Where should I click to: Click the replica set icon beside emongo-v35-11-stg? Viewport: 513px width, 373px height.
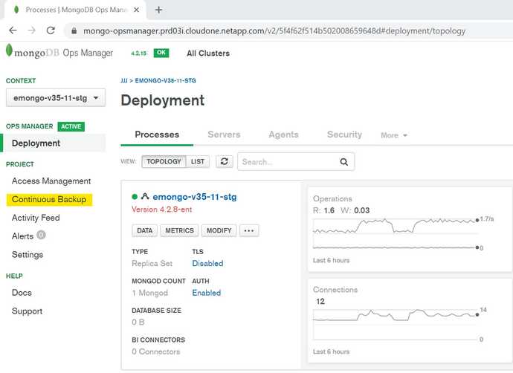pyautogui.click(x=145, y=196)
